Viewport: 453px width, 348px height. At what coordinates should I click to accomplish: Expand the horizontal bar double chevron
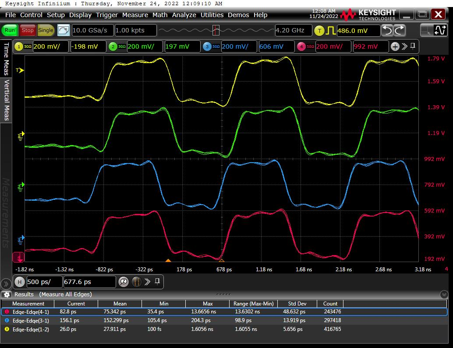coord(147,281)
